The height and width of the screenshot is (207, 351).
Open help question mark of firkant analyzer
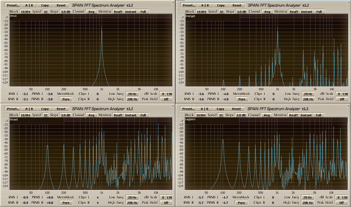(x=173, y=106)
